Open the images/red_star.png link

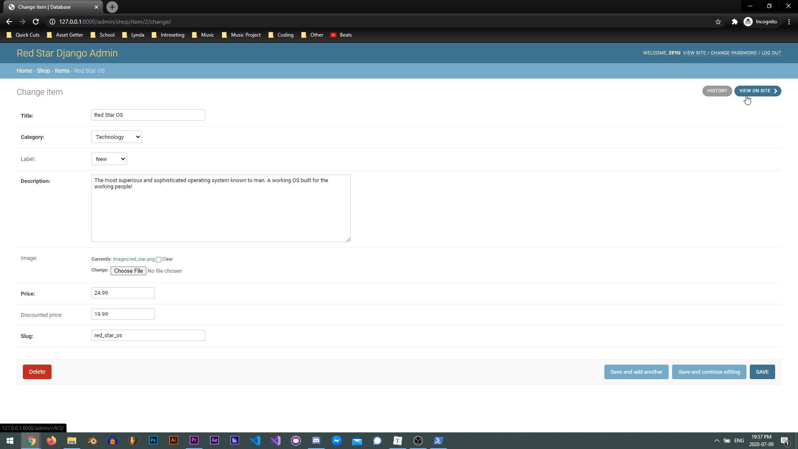133,259
